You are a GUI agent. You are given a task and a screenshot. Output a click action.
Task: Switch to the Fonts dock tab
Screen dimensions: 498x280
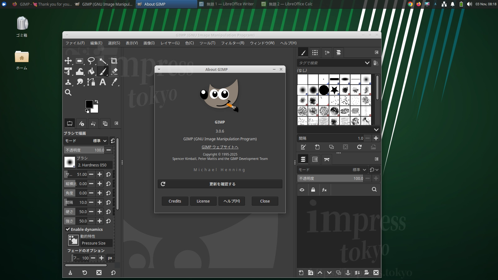pyautogui.click(x=327, y=53)
